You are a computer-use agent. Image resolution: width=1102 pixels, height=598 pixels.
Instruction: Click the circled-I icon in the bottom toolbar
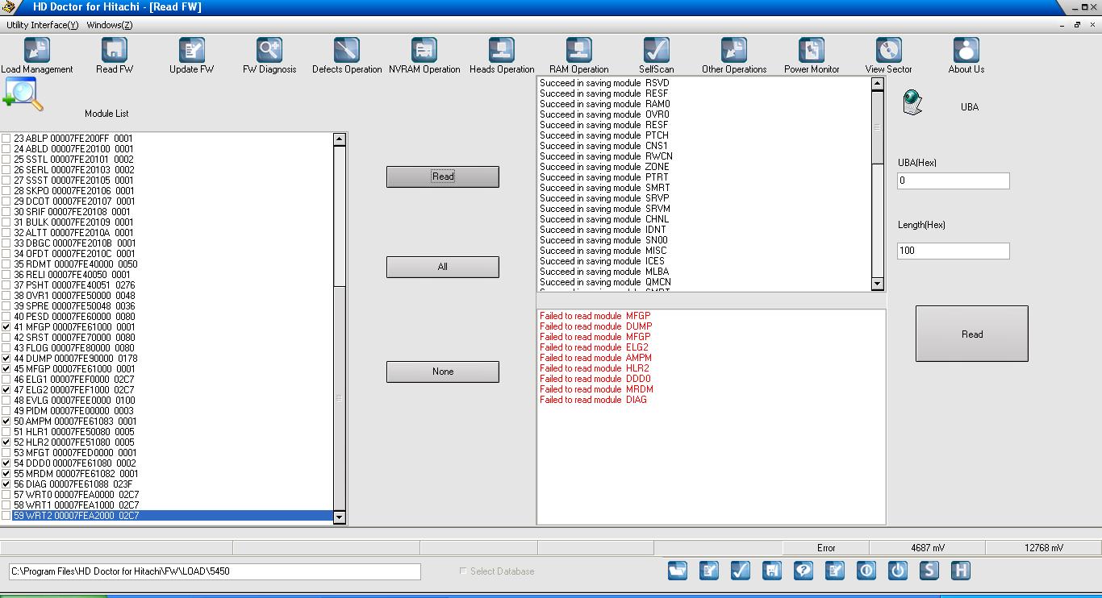click(x=866, y=571)
